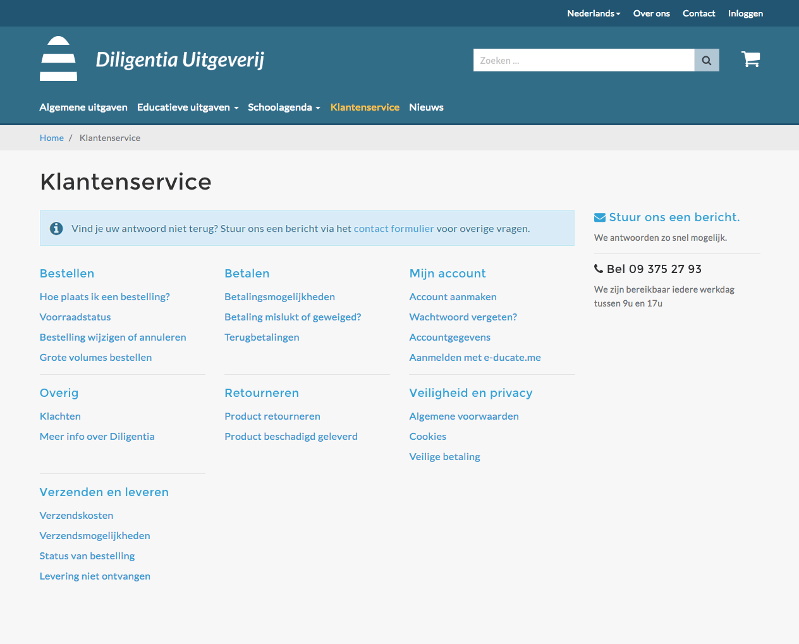Click the Home breadcrumb link
The width and height of the screenshot is (799, 644).
click(x=52, y=138)
